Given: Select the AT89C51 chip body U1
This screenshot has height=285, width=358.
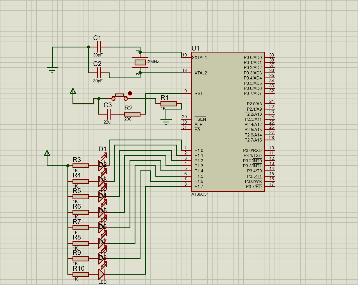Looking at the screenshot, I should 228,122.
